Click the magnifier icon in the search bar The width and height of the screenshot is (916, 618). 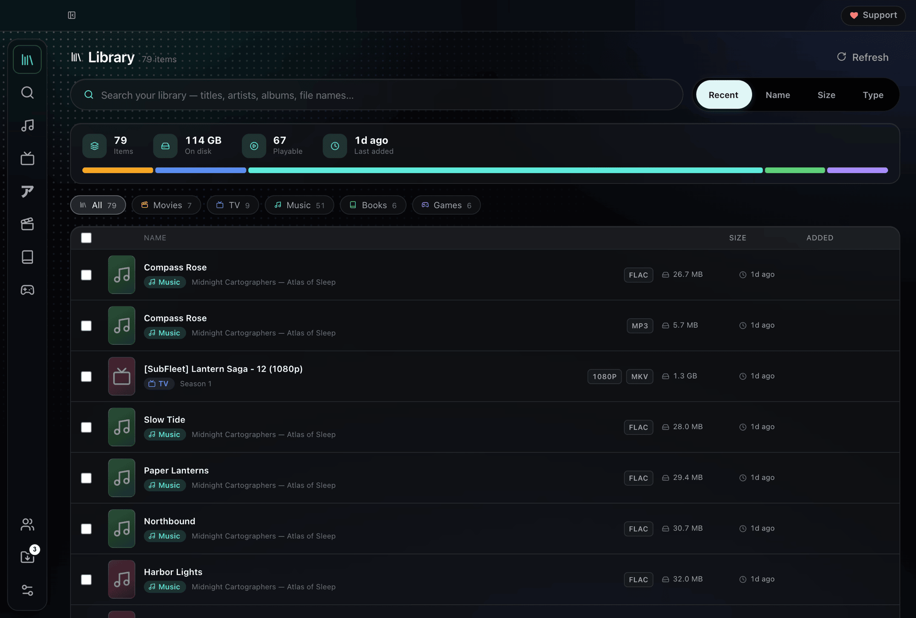coord(89,95)
